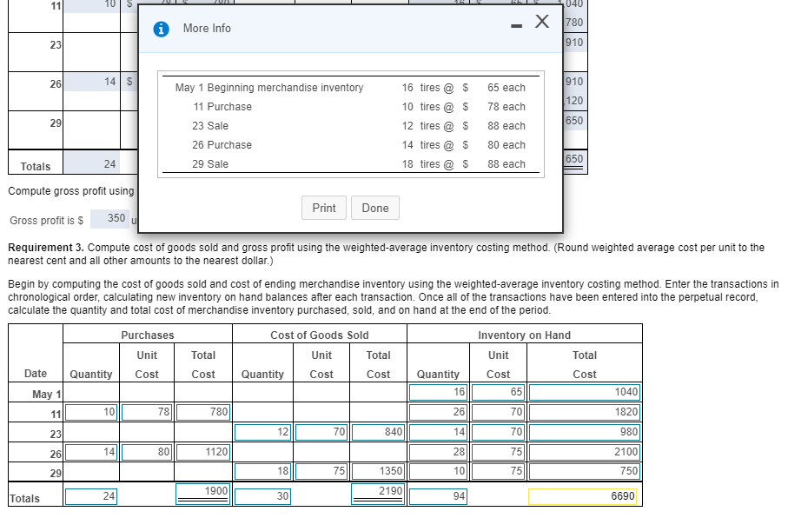This screenshot has height=518, width=788.
Task: Select May 23 COGS total cost 840
Action: click(379, 433)
